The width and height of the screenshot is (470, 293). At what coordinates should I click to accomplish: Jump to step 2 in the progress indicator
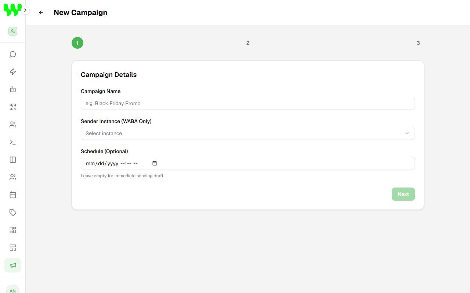coord(248,43)
